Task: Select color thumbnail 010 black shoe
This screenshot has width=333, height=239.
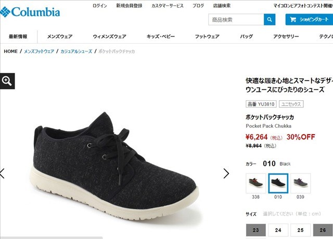Action: (278, 183)
